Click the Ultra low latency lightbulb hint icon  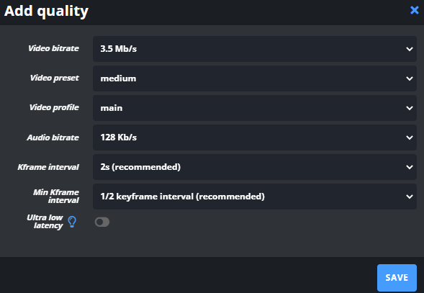[x=72, y=222]
